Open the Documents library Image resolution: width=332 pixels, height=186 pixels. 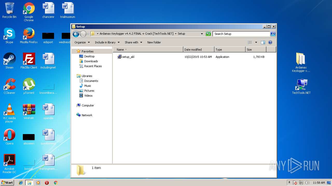coord(91,81)
